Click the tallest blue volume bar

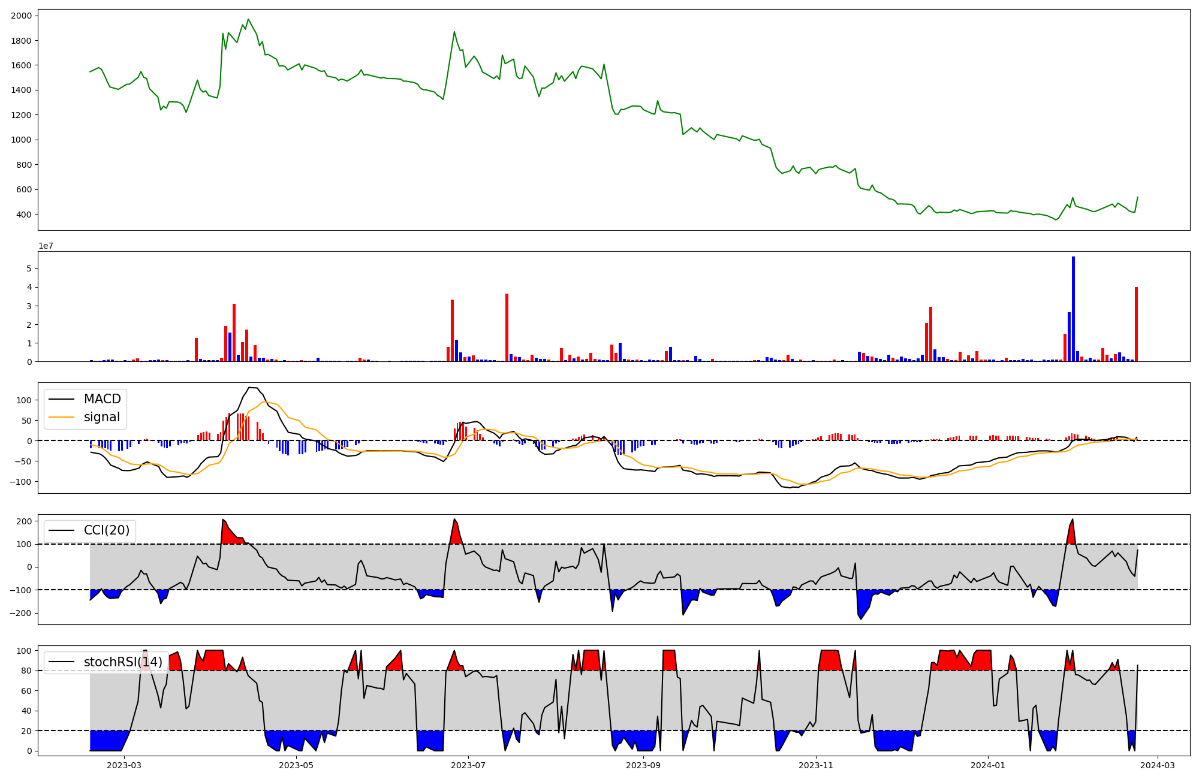(1073, 309)
